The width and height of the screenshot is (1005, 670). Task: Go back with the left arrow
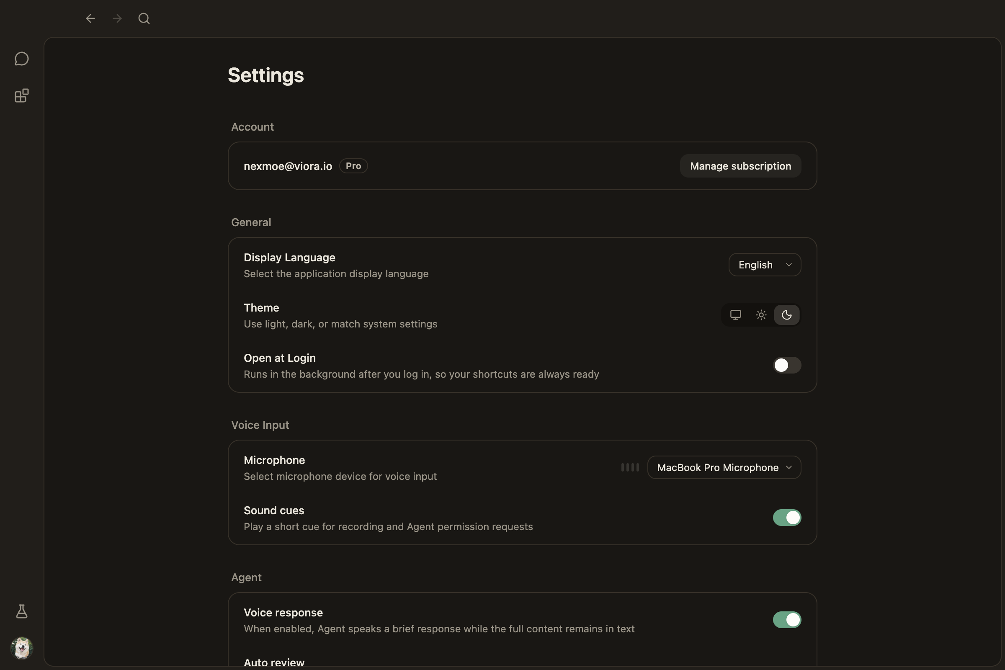90,18
